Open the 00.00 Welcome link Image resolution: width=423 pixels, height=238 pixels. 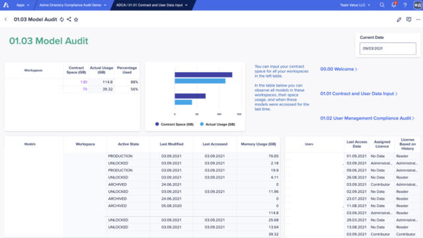point(339,69)
